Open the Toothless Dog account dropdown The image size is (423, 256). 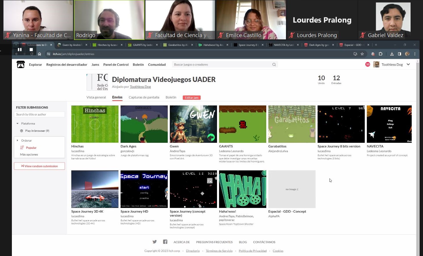tap(408, 65)
